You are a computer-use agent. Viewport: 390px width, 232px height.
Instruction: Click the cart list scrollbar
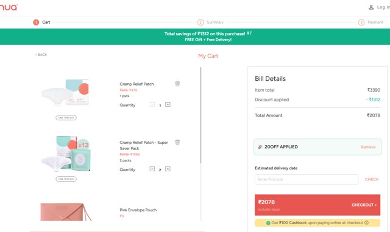[x=200, y=115]
